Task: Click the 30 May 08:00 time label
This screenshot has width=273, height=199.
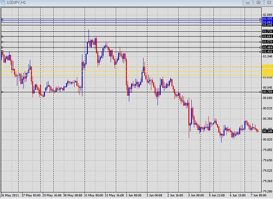Action: pos(73,196)
